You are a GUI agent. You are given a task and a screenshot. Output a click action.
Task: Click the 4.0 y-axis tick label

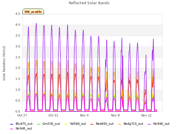tap(18, 25)
